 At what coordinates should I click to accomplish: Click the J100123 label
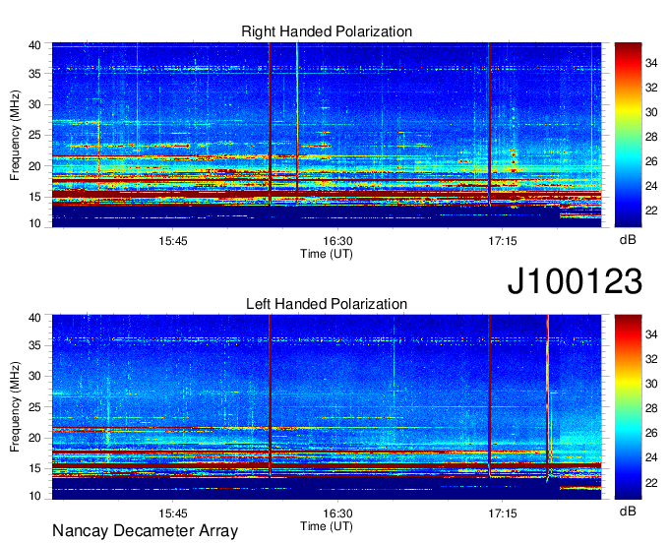(575, 281)
